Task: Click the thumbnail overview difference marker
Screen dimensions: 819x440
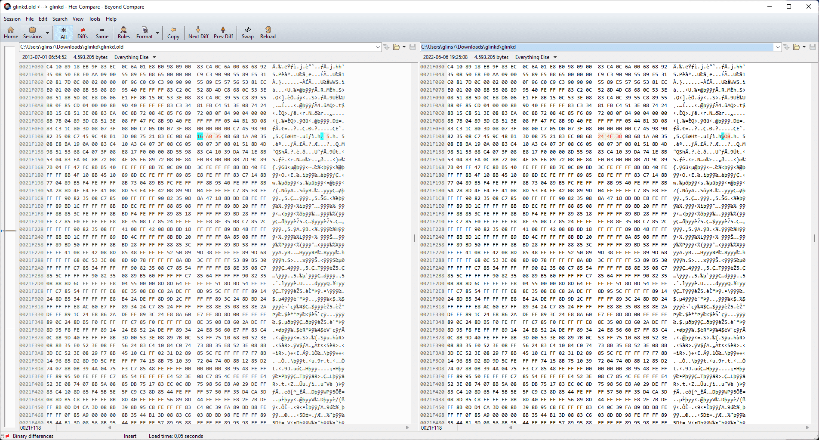Action: (9, 231)
